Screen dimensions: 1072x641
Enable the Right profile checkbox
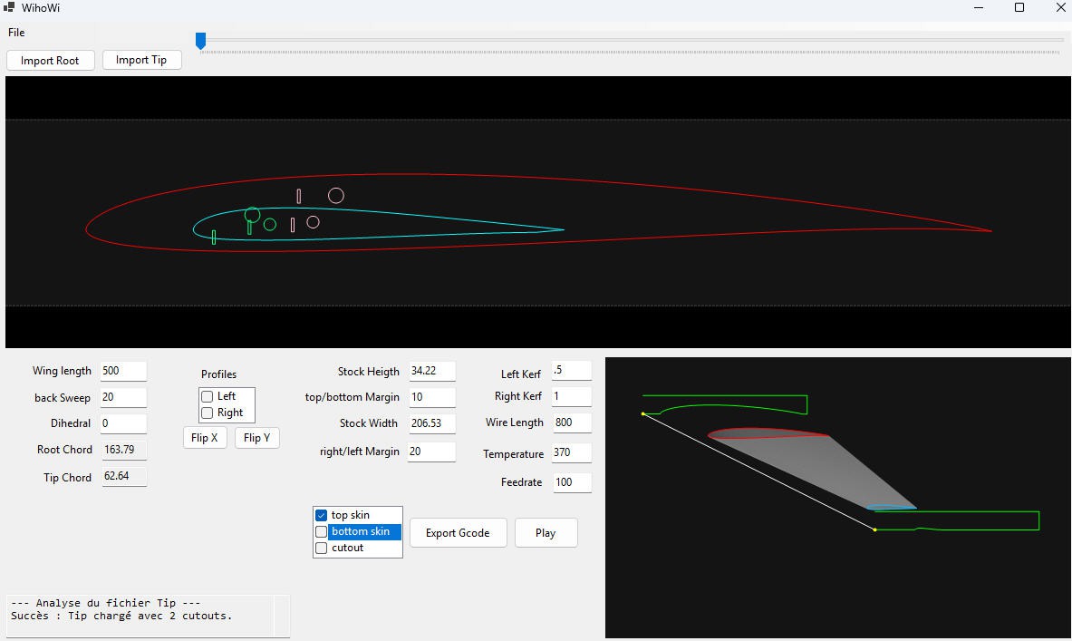tap(208, 413)
